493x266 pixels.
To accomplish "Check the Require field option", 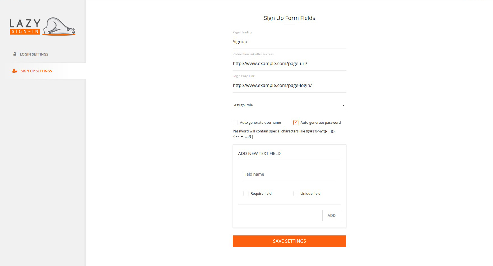I will pyautogui.click(x=246, y=193).
